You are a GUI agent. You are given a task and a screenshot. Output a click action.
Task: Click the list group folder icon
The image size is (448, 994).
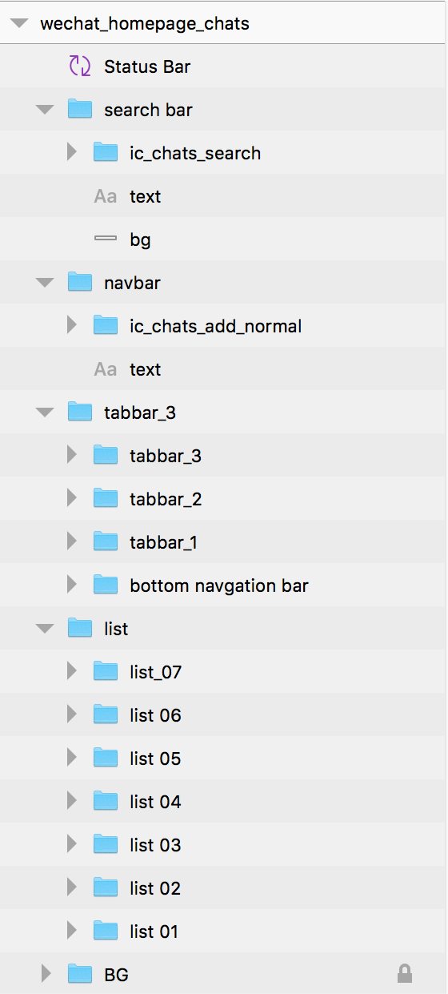point(80,629)
